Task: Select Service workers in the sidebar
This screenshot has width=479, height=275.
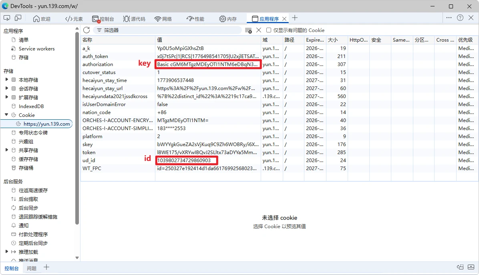Action: pyautogui.click(x=36, y=48)
